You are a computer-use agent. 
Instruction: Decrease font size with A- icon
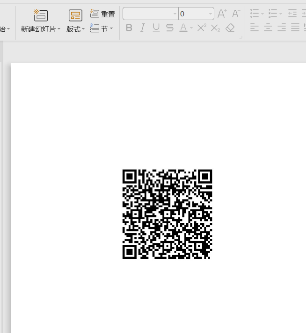click(236, 14)
